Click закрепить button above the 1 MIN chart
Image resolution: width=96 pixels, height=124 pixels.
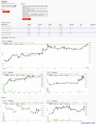click(x=10, y=41)
